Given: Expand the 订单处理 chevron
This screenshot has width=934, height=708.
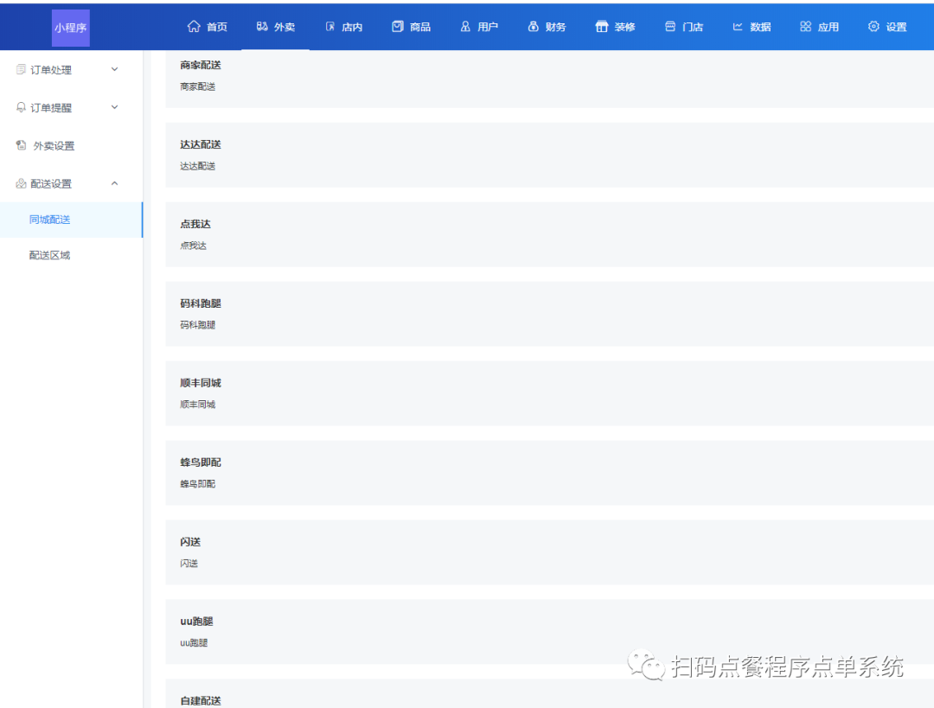Looking at the screenshot, I should (x=114, y=70).
